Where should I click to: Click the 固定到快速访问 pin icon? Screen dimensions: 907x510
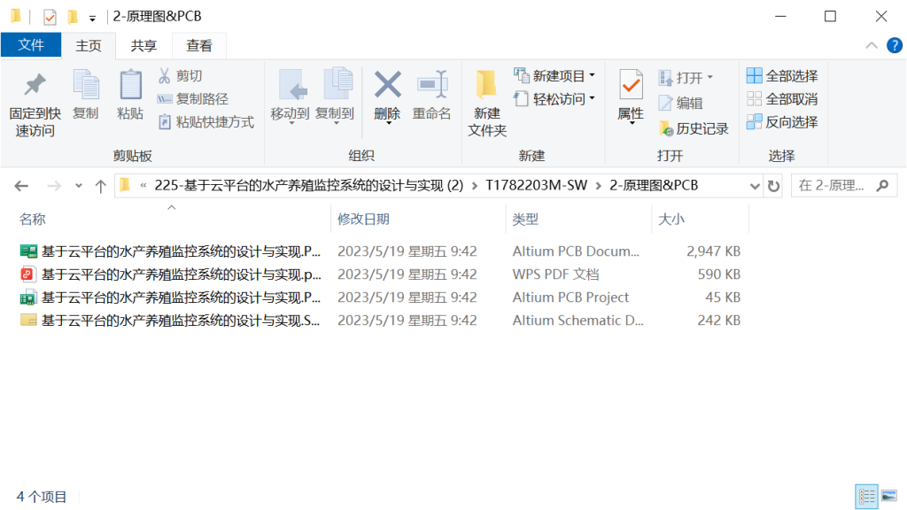click(x=35, y=86)
